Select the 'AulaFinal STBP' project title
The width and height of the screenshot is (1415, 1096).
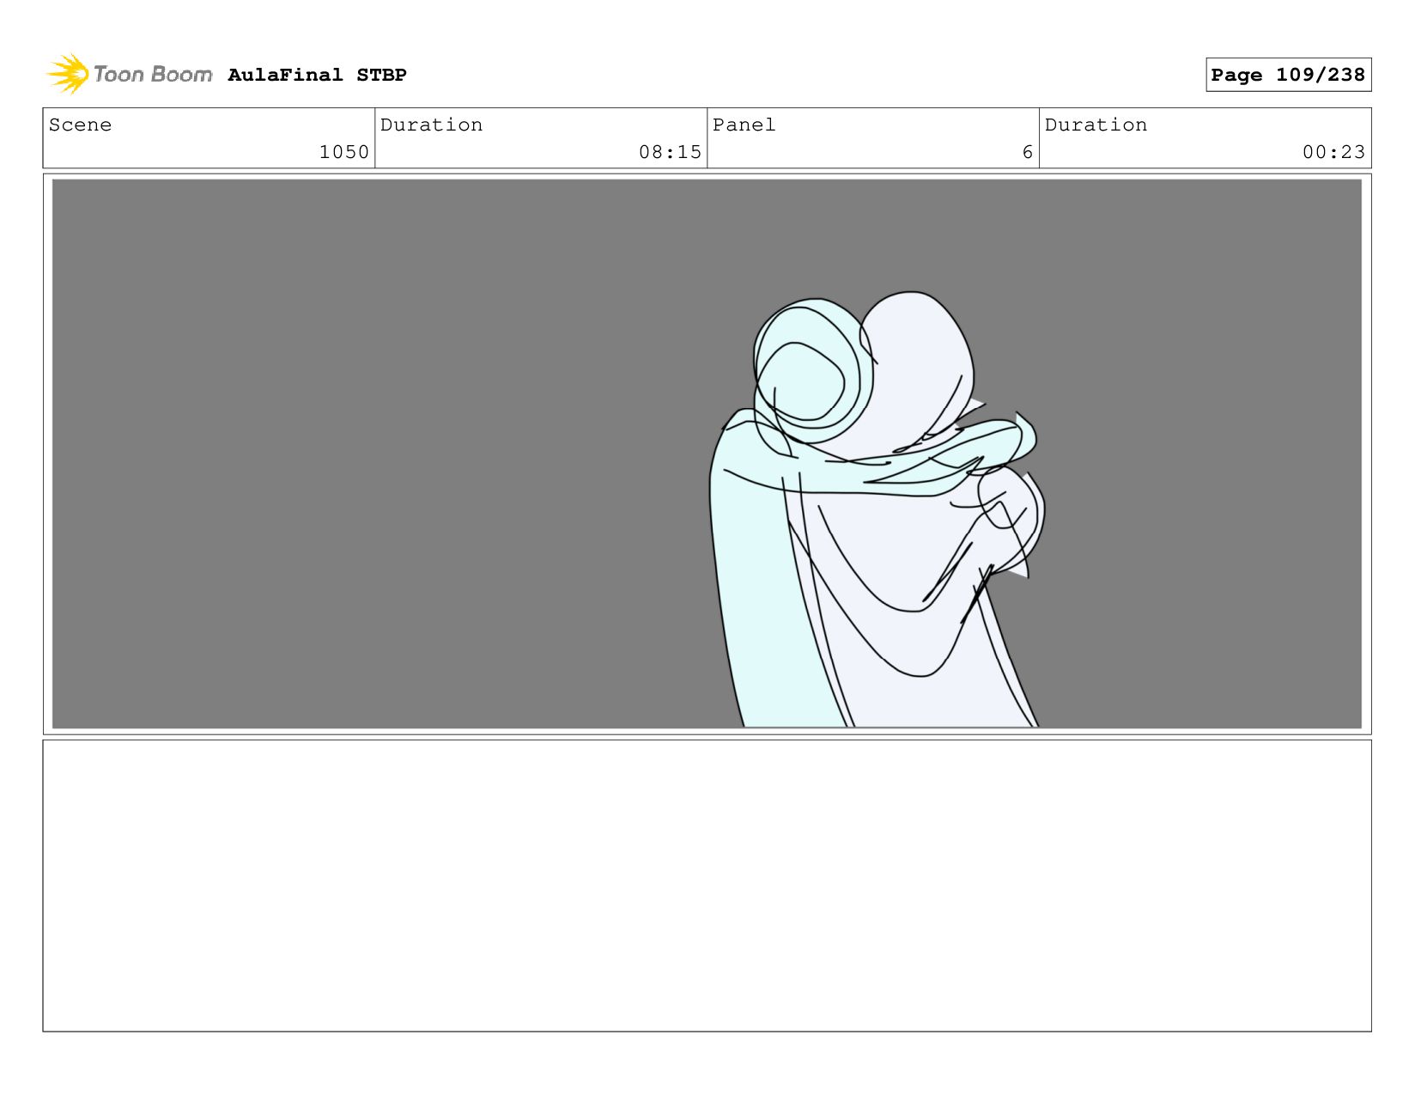[x=317, y=75]
